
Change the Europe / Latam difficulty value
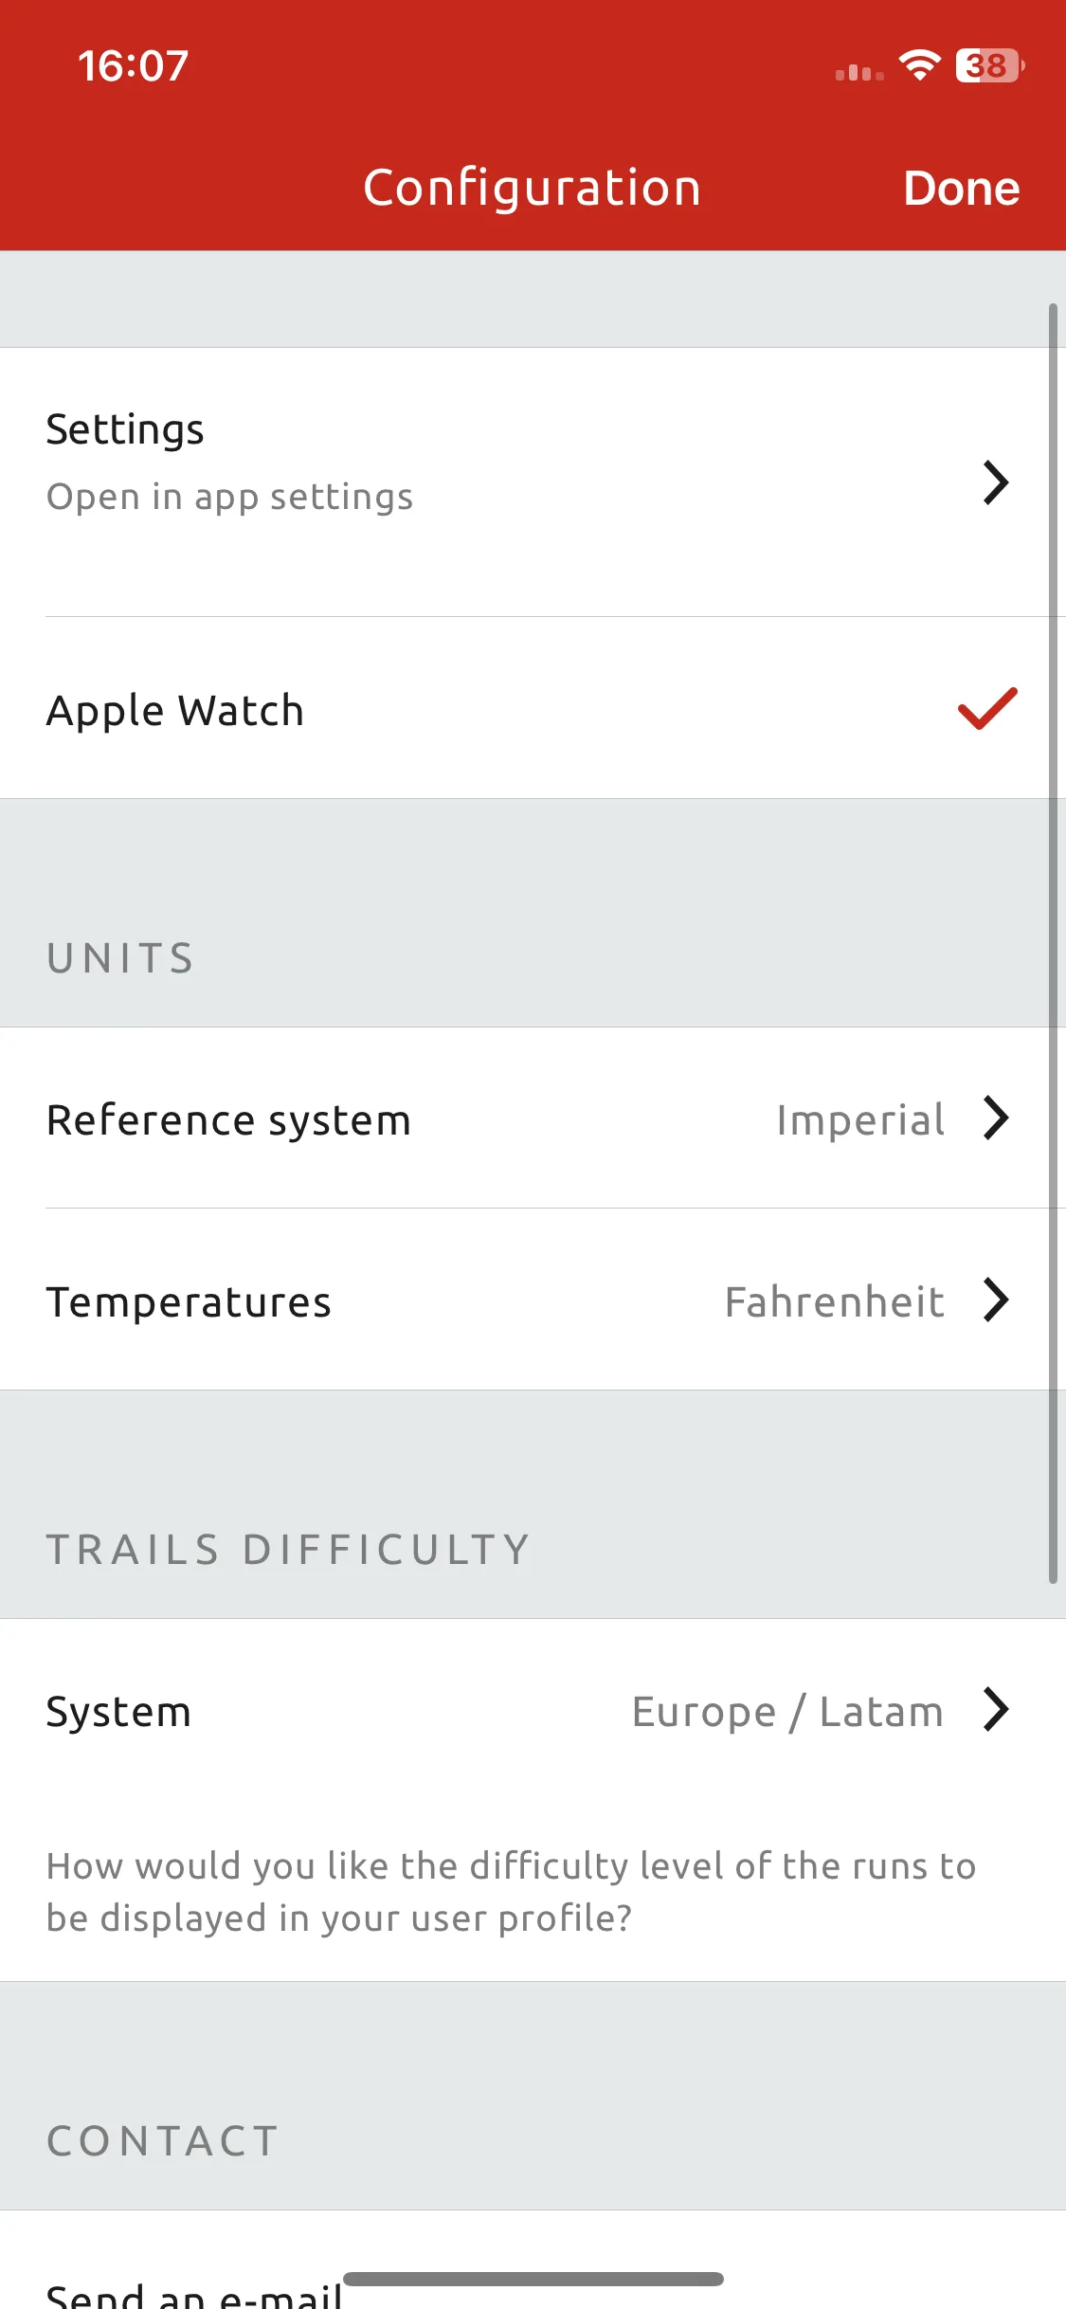[x=787, y=1711]
